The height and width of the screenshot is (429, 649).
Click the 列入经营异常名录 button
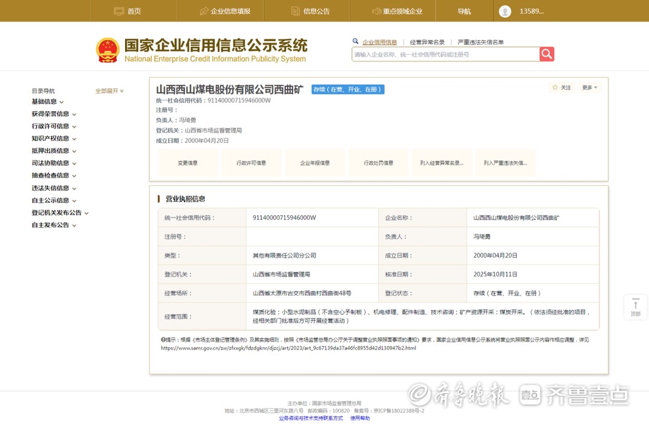(x=442, y=163)
